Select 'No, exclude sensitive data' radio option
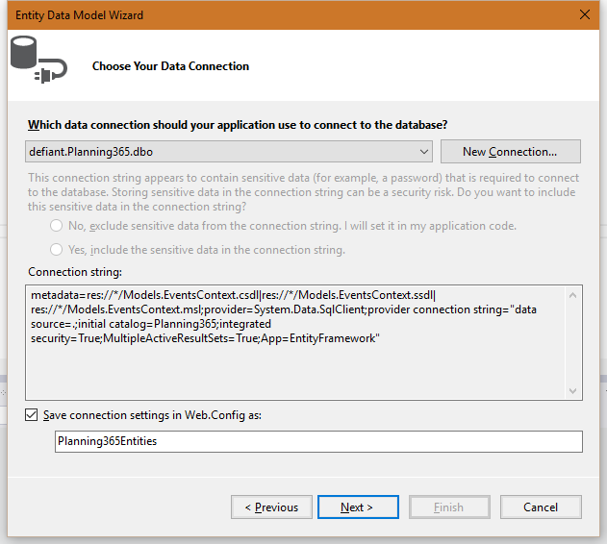Image resolution: width=607 pixels, height=544 pixels. tap(57, 226)
